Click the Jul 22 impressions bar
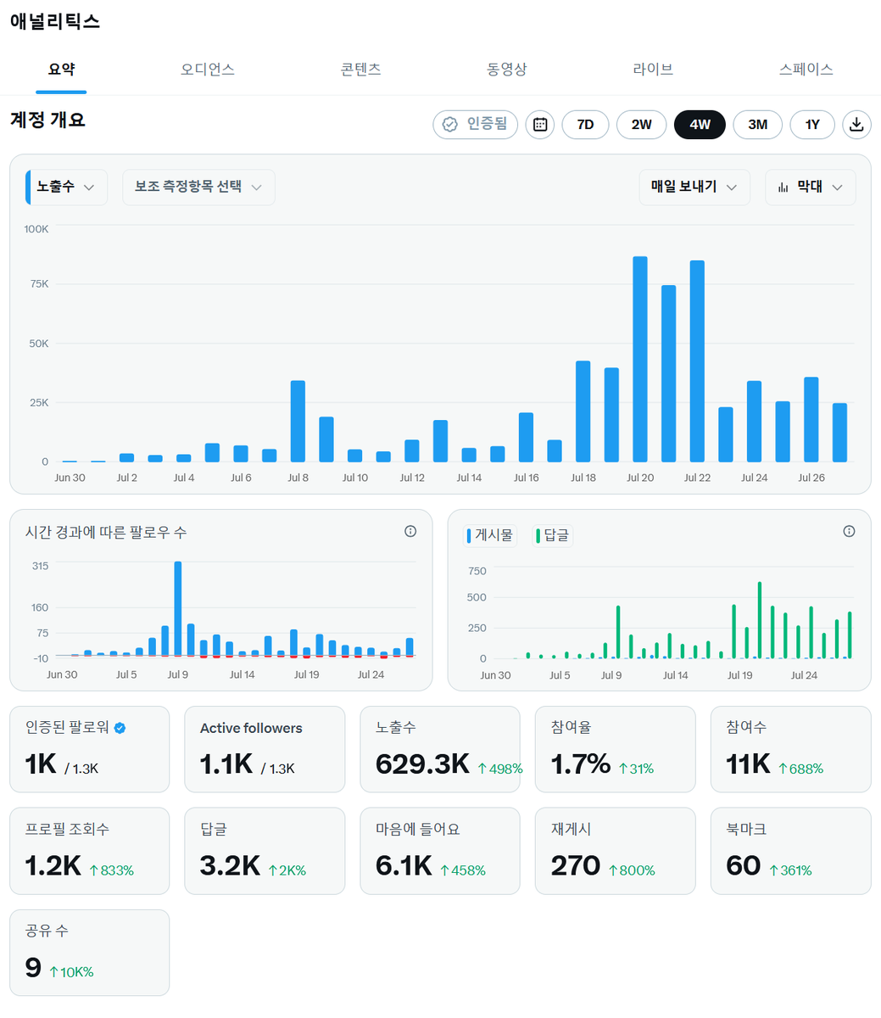 697,361
